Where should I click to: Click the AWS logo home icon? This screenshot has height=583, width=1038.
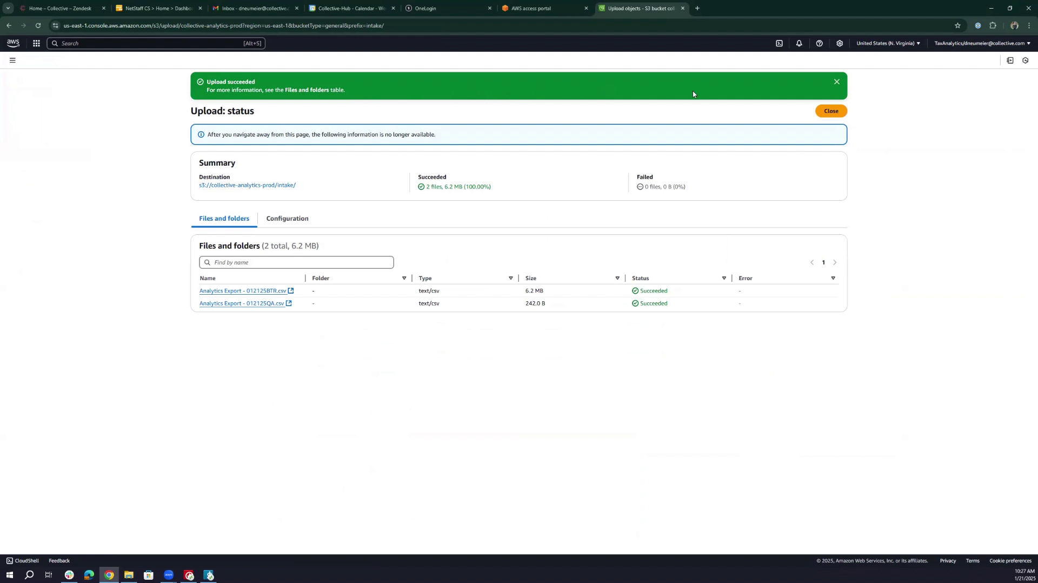tap(13, 43)
